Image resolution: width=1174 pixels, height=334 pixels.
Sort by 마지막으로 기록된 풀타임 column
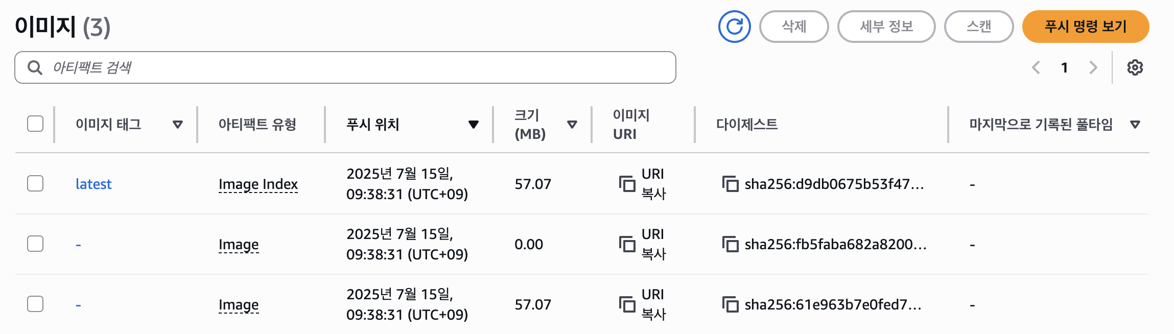(x=1135, y=125)
